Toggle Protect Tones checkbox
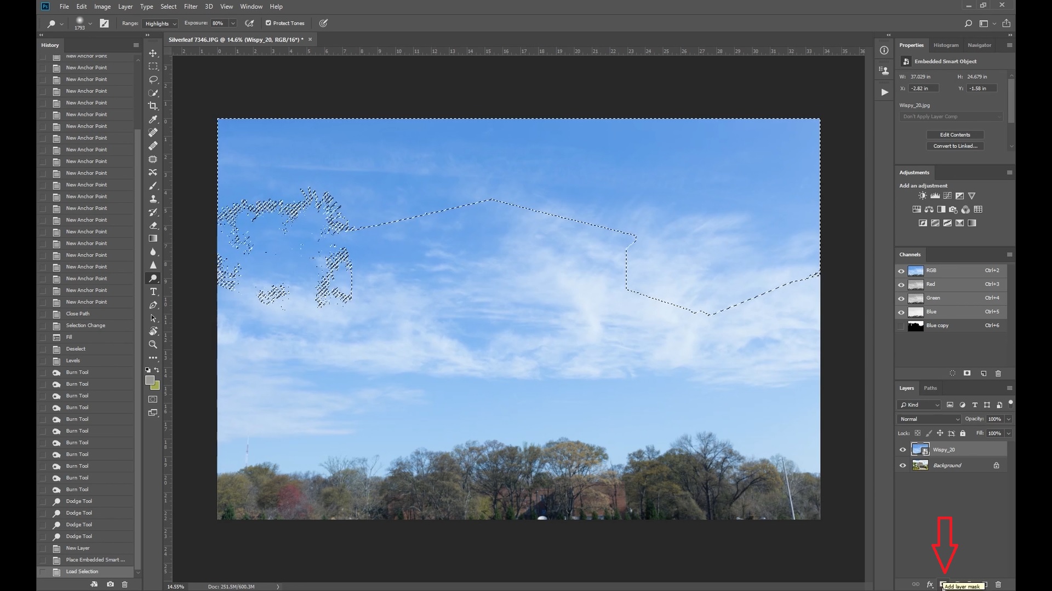Viewport: 1052px width, 591px height. click(x=268, y=23)
